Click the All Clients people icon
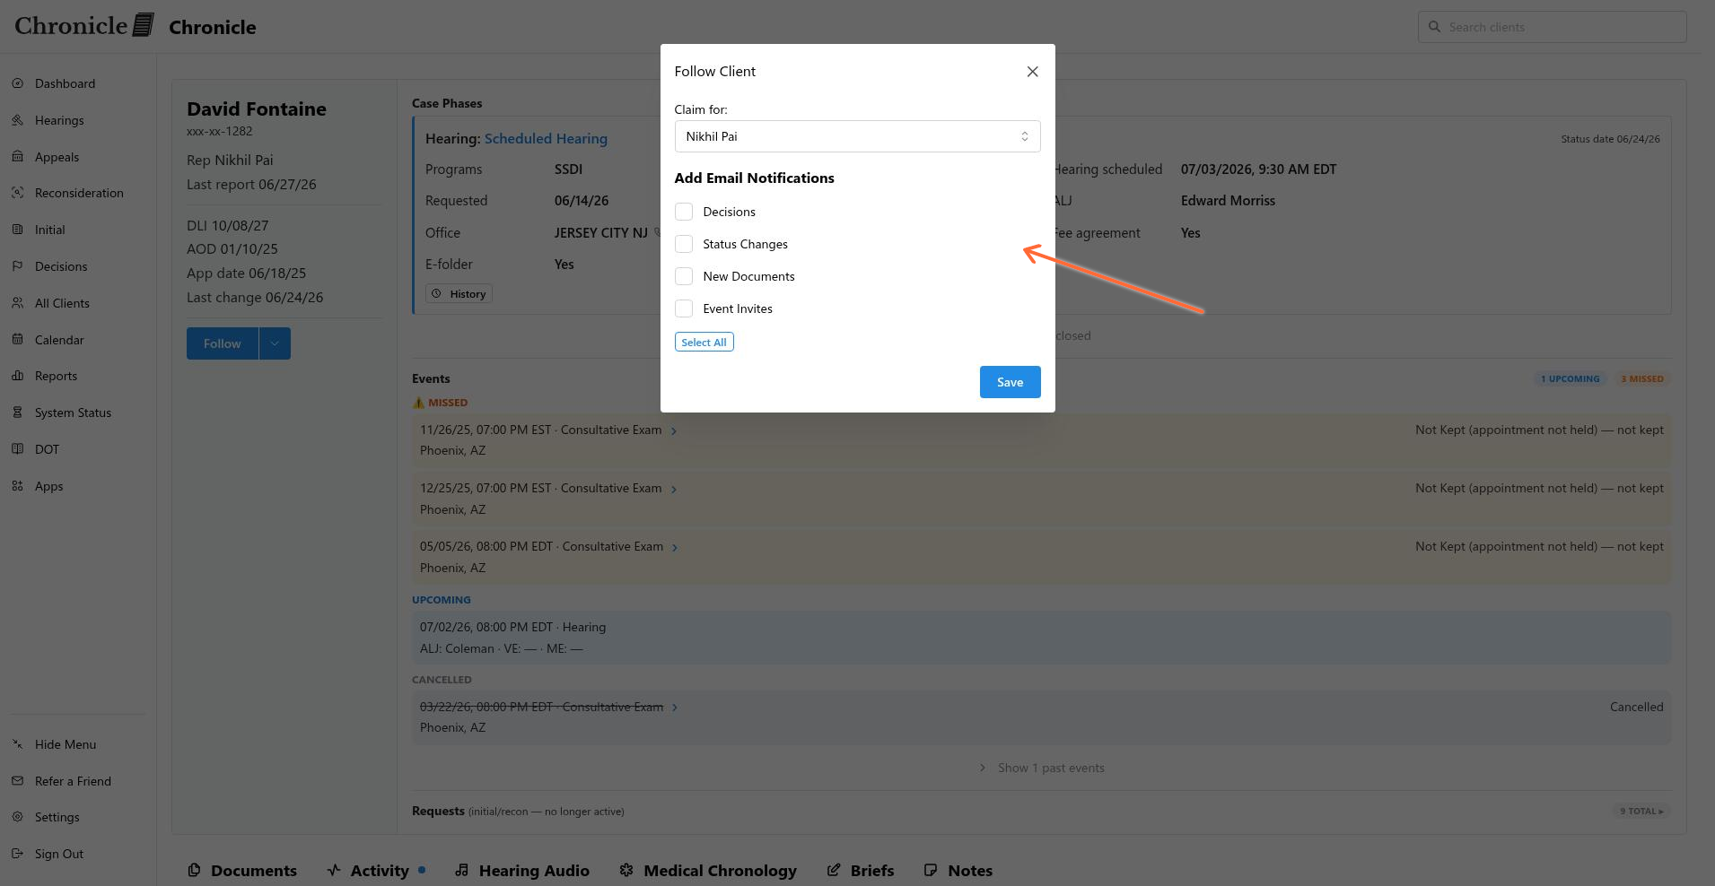Screen dimensions: 1715x886 [x=18, y=303]
